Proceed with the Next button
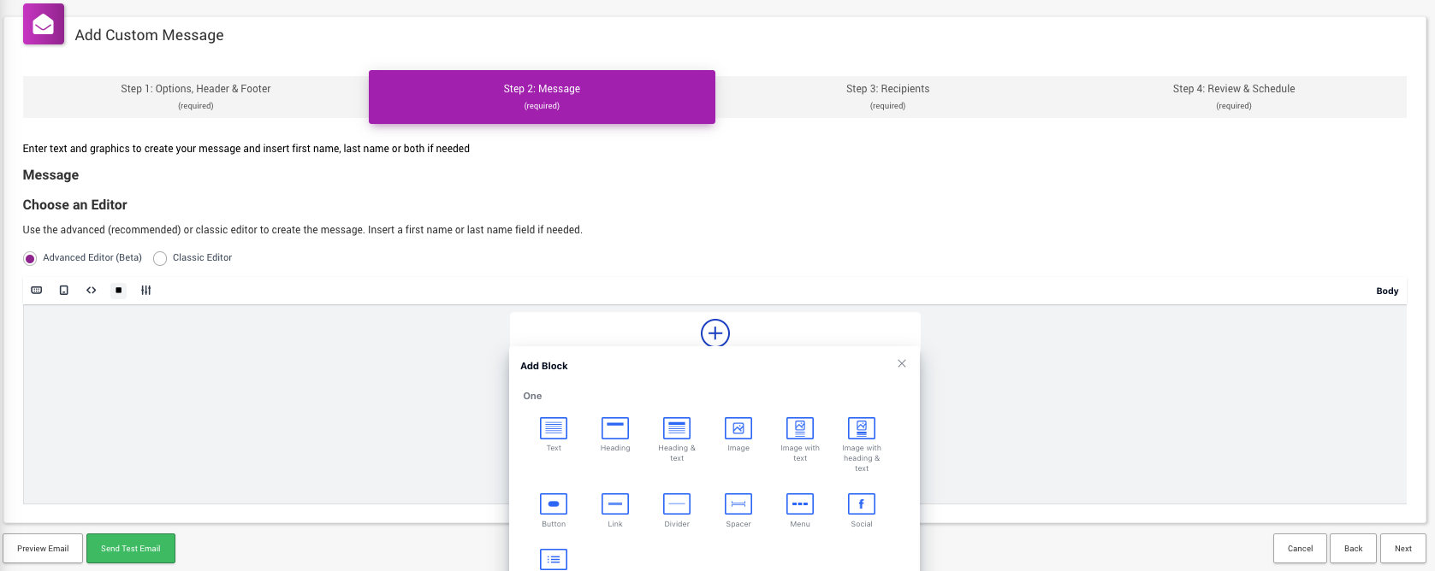The height and width of the screenshot is (571, 1435). tap(1403, 549)
